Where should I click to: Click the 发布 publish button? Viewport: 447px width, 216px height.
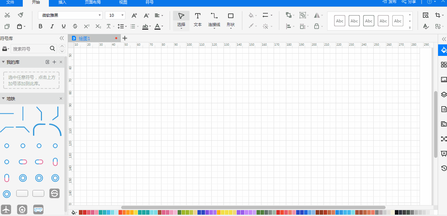390,2
